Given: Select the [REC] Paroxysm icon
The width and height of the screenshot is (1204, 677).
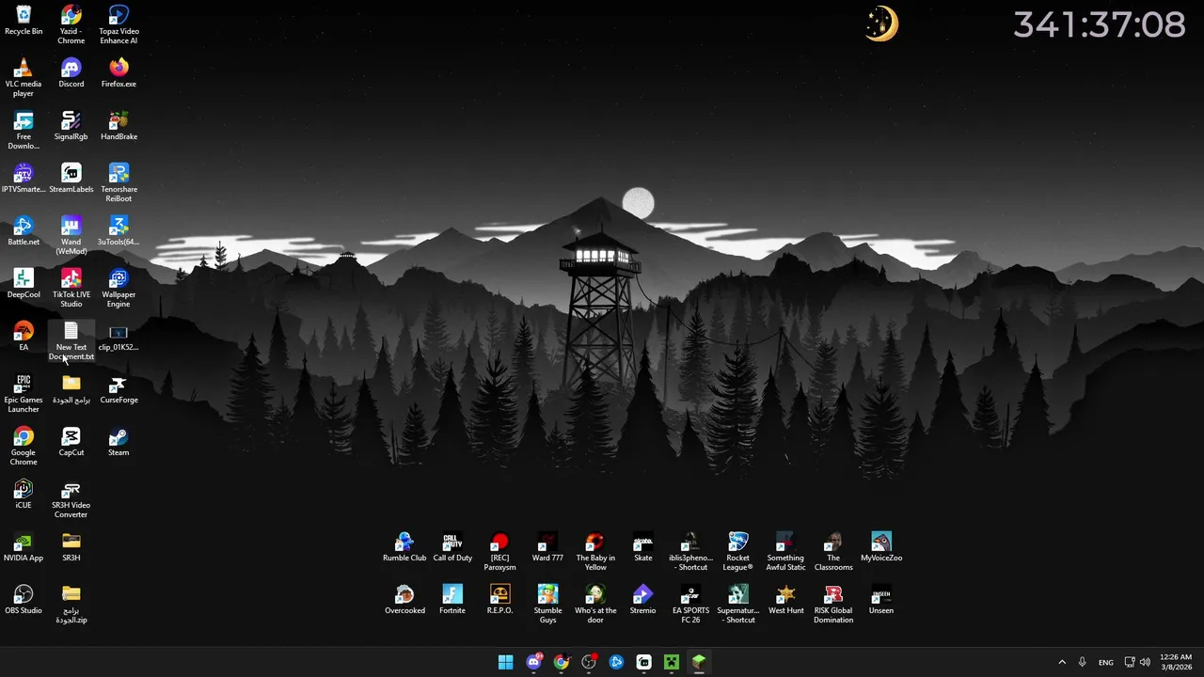Looking at the screenshot, I should click(499, 552).
